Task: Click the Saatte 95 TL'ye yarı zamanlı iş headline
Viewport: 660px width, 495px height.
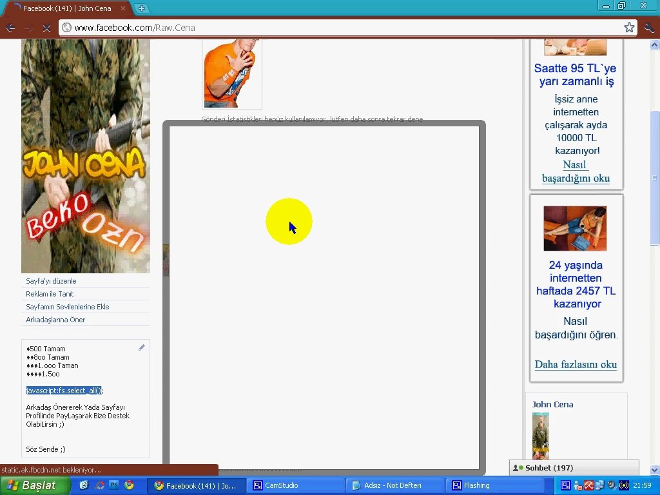Action: pos(575,75)
